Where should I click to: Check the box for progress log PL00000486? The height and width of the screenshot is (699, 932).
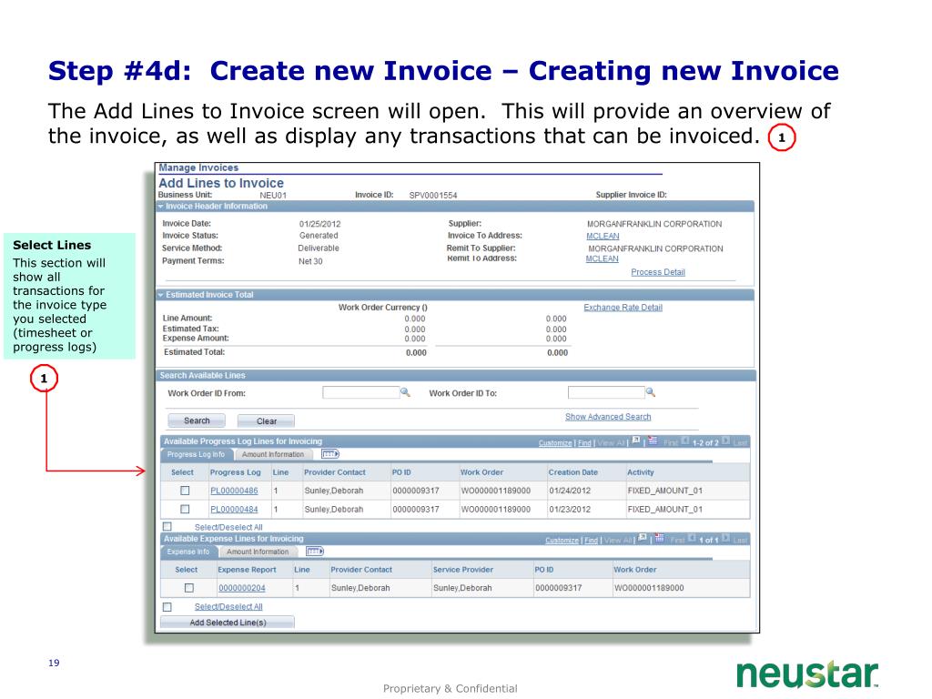pyautogui.click(x=185, y=491)
